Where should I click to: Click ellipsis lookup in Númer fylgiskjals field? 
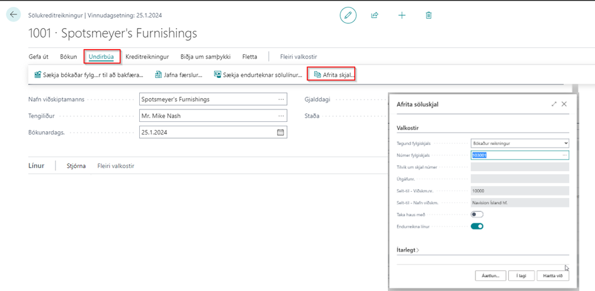[x=564, y=155]
